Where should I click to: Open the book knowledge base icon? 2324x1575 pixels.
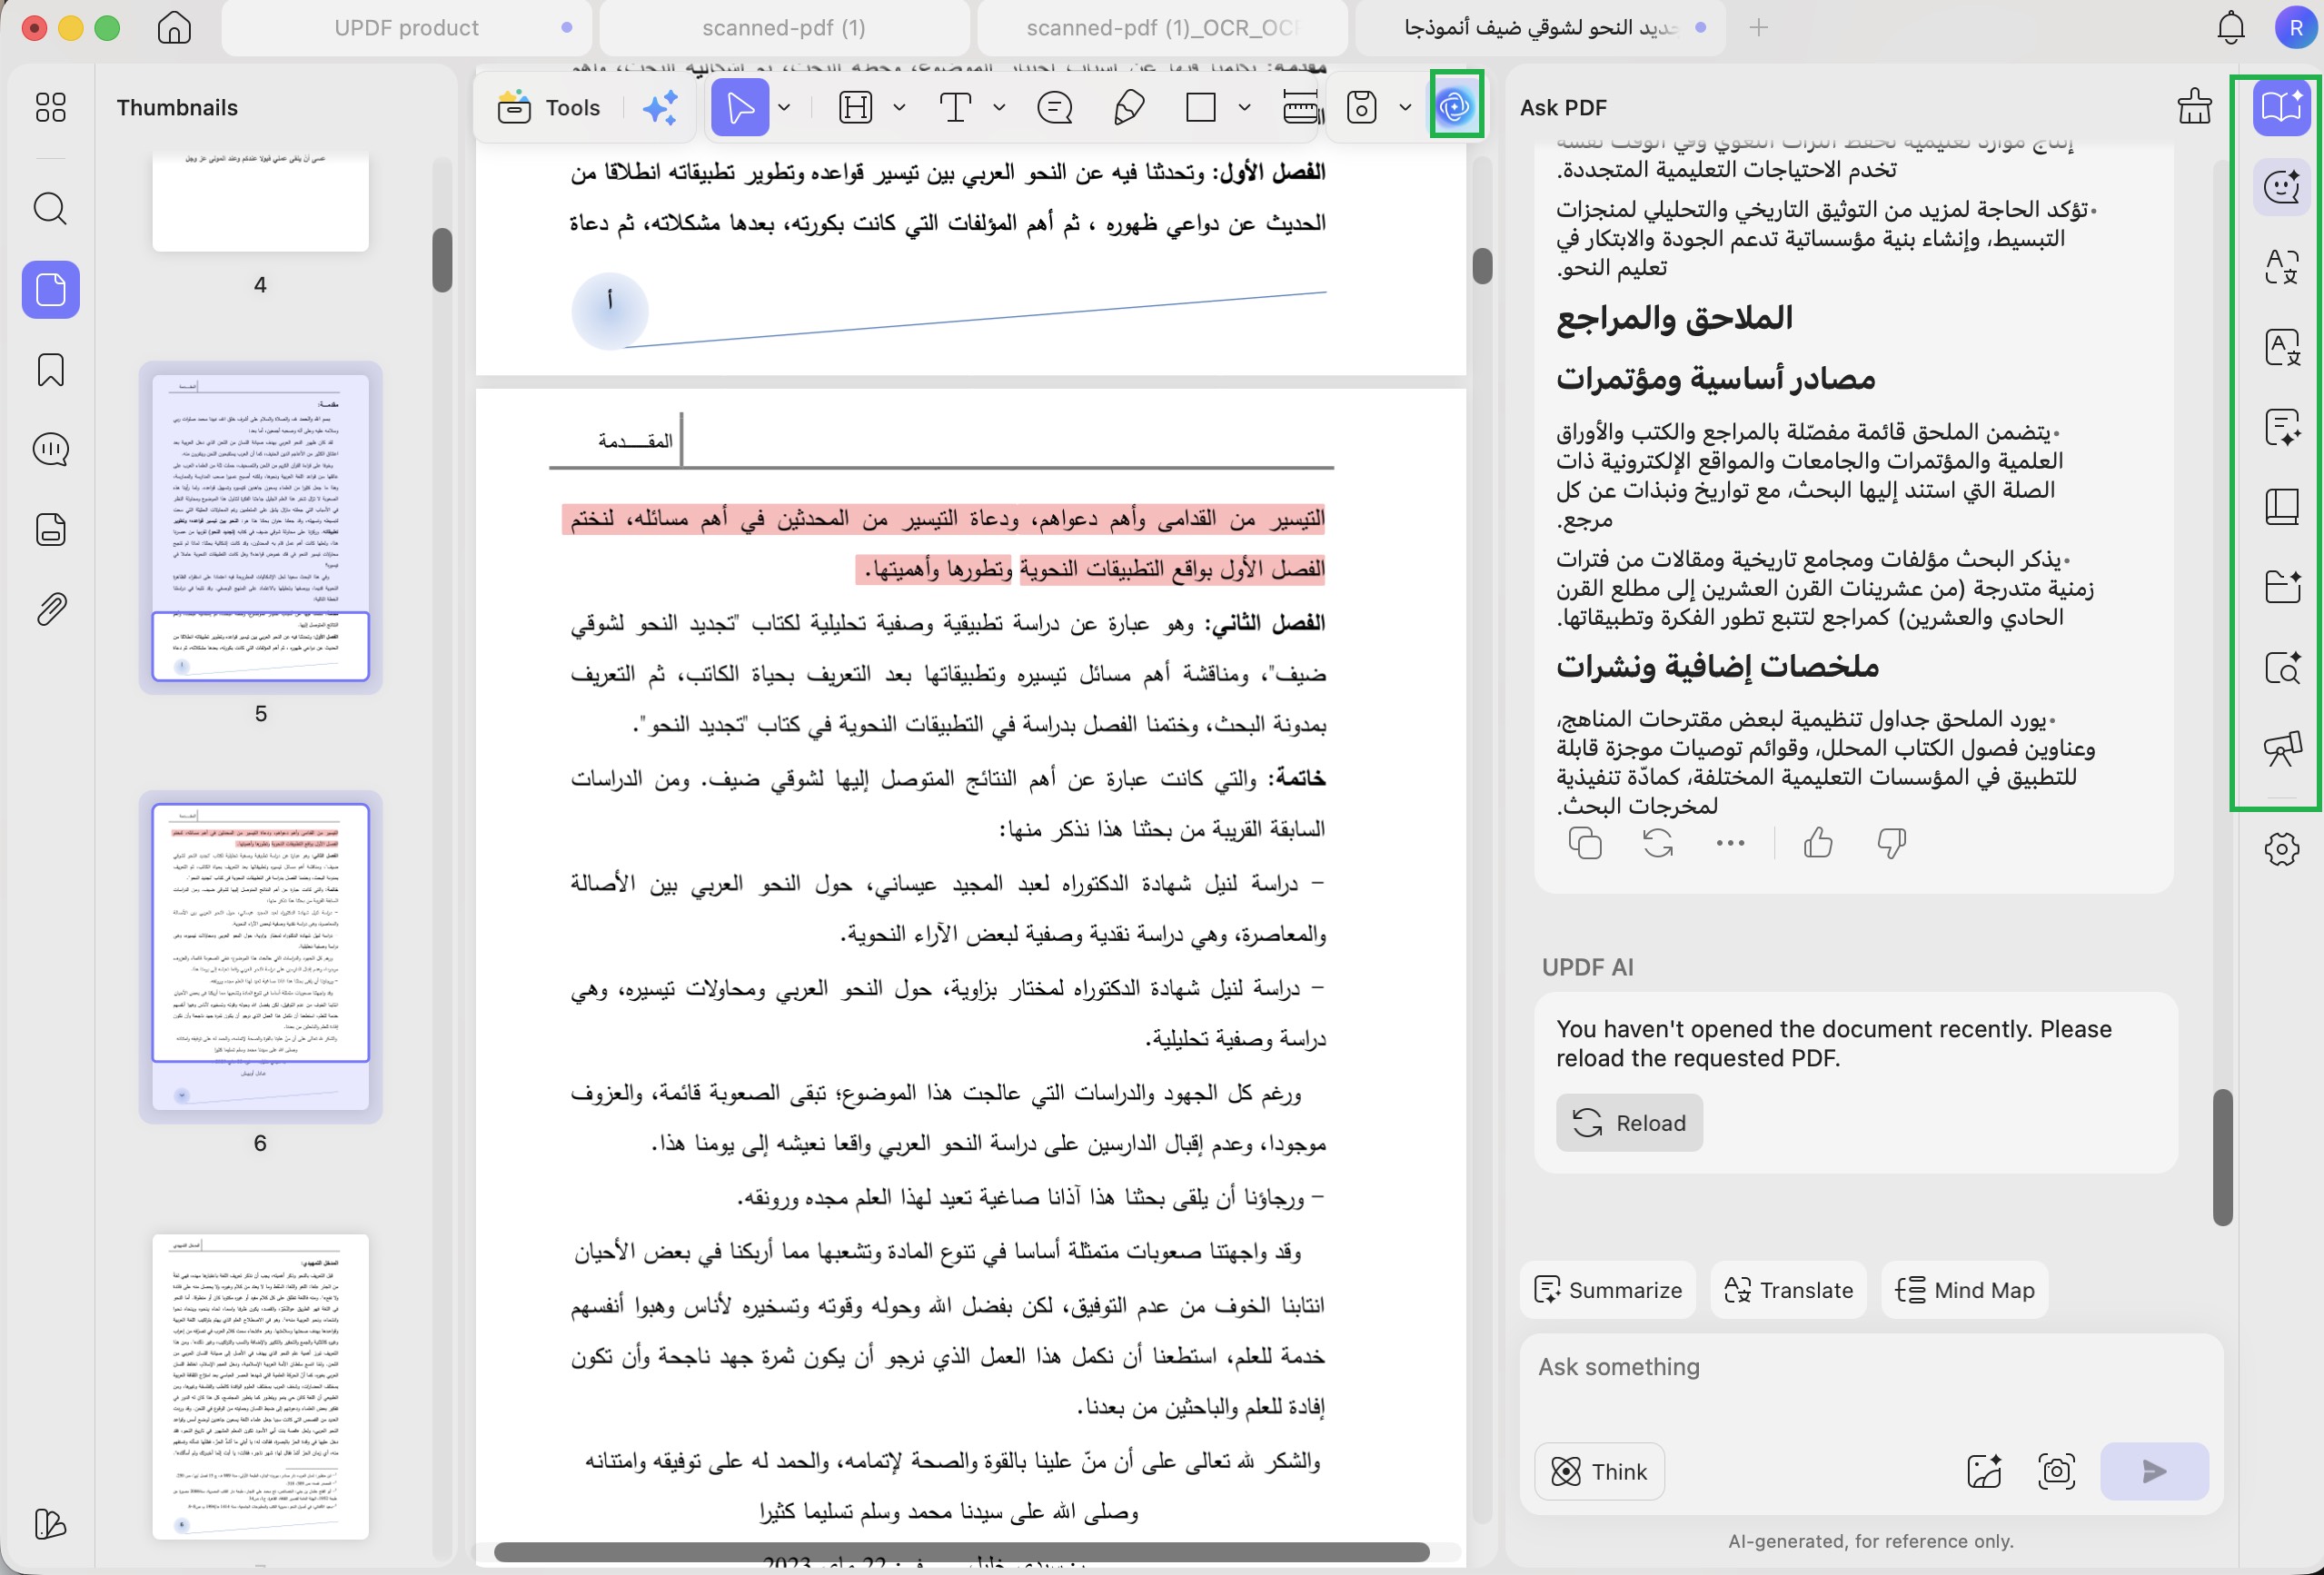point(2282,507)
